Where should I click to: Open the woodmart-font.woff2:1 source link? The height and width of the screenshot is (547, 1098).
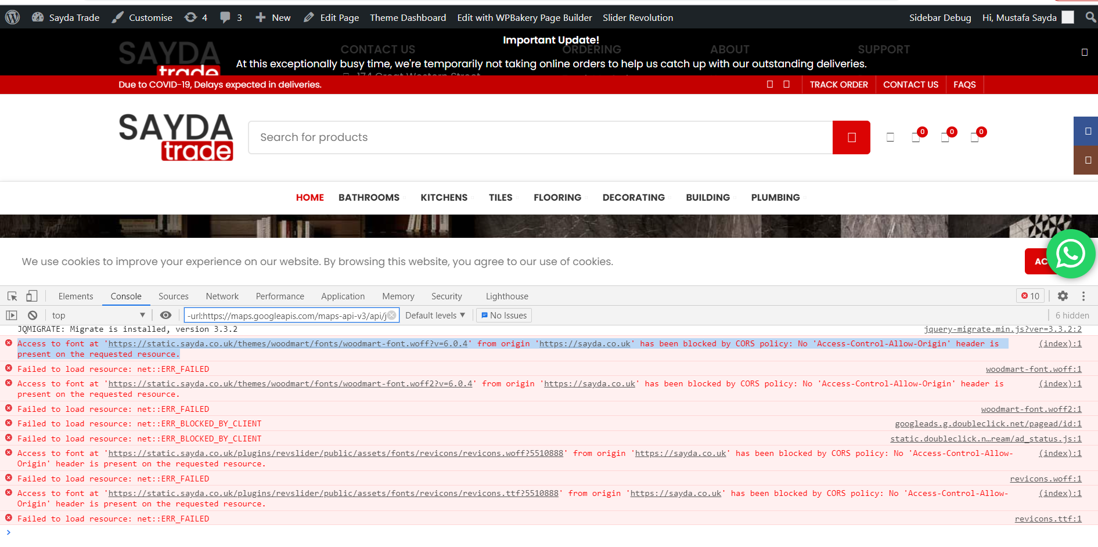pyautogui.click(x=1031, y=410)
